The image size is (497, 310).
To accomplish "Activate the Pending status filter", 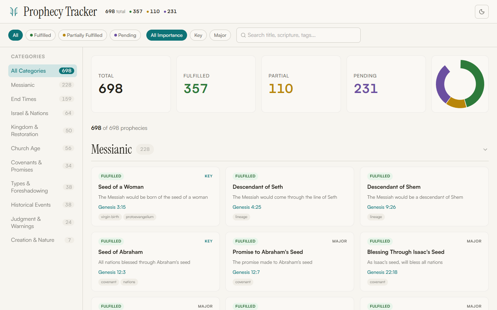I will pyautogui.click(x=125, y=35).
